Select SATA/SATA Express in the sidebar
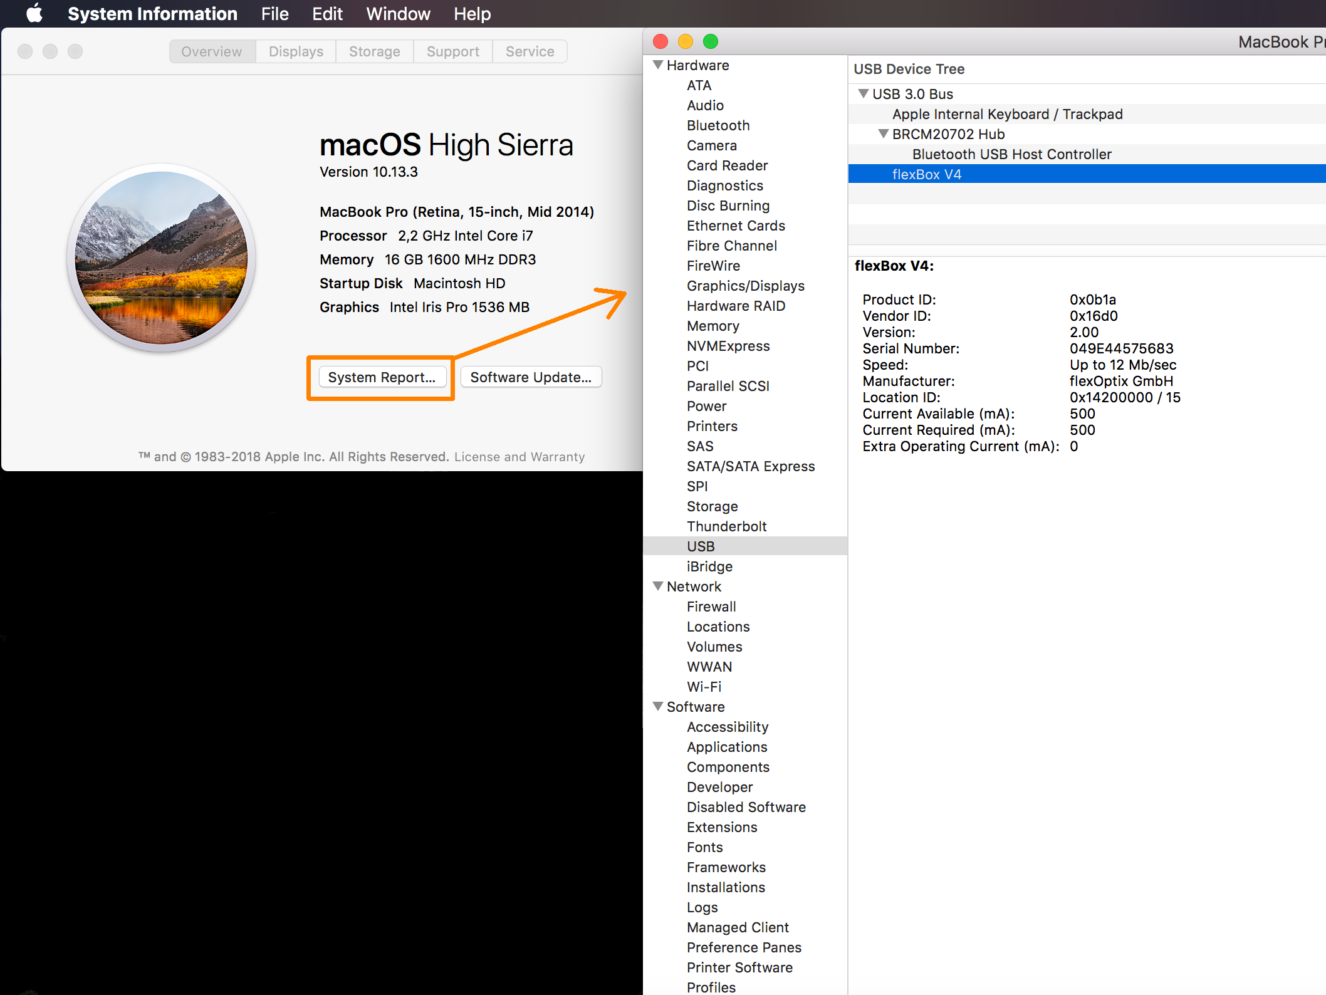The width and height of the screenshot is (1326, 995). click(x=751, y=466)
